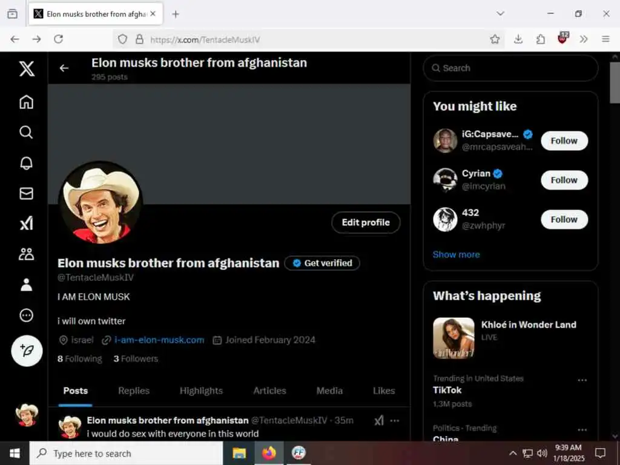The width and height of the screenshot is (620, 465).
Task: Open Firefox application menu
Action: [605, 39]
